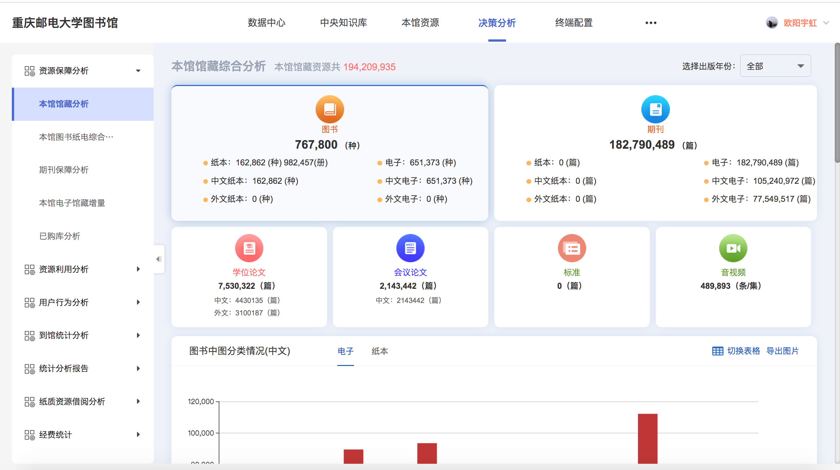
Task: Click the red 学位论文 thesis icon
Action: (x=249, y=248)
